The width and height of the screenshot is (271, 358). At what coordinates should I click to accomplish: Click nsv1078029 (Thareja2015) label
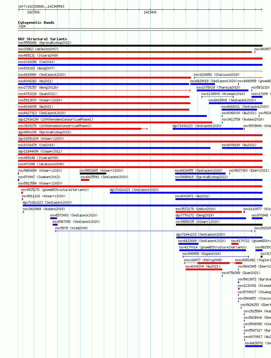pos(219,87)
